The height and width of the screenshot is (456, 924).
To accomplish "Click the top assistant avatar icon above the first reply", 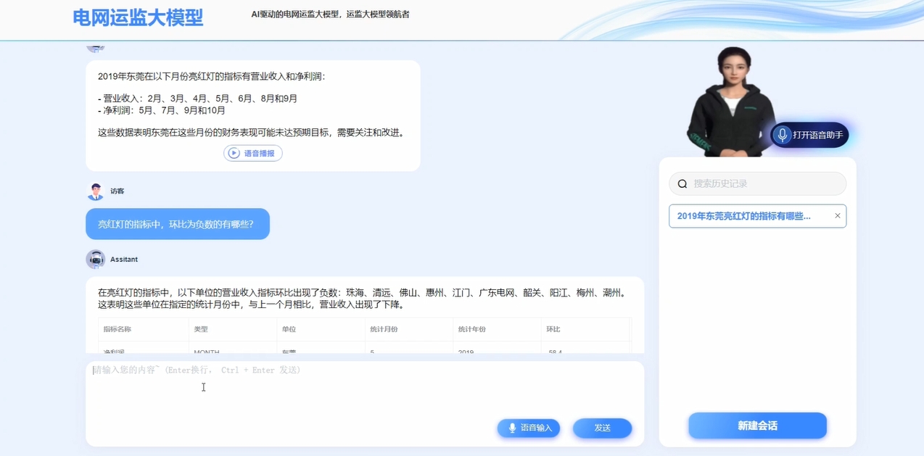I will [x=96, y=45].
